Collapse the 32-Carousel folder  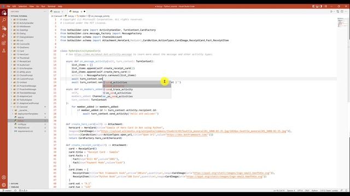point(22,107)
